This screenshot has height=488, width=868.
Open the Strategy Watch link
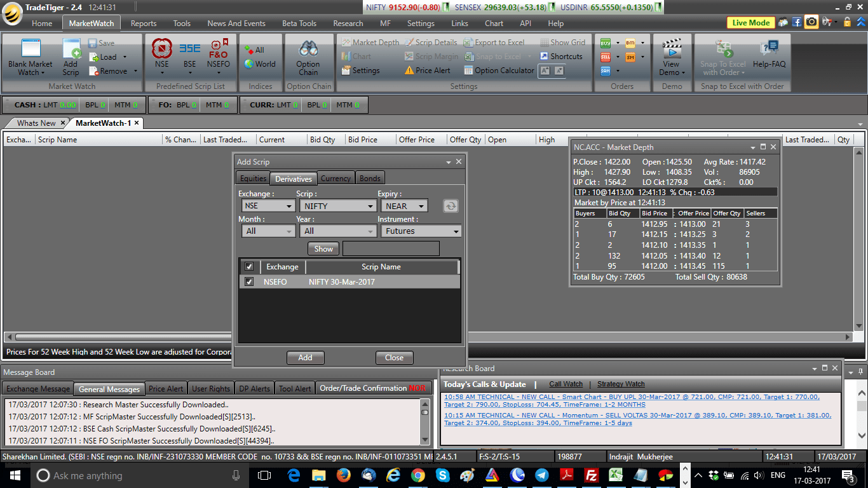[621, 384]
